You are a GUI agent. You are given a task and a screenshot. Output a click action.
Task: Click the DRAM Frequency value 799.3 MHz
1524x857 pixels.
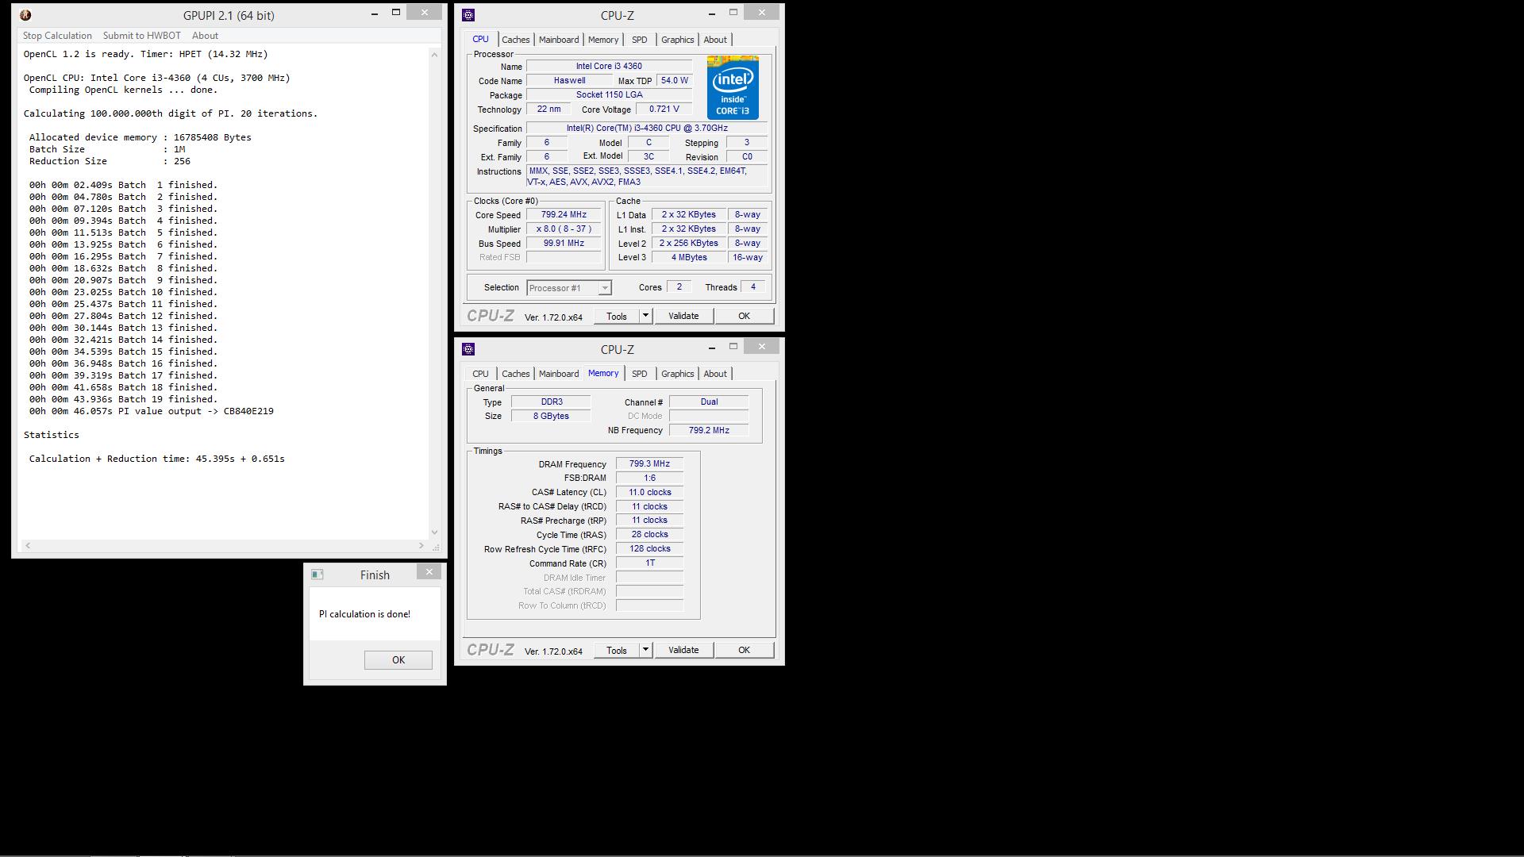click(x=649, y=464)
